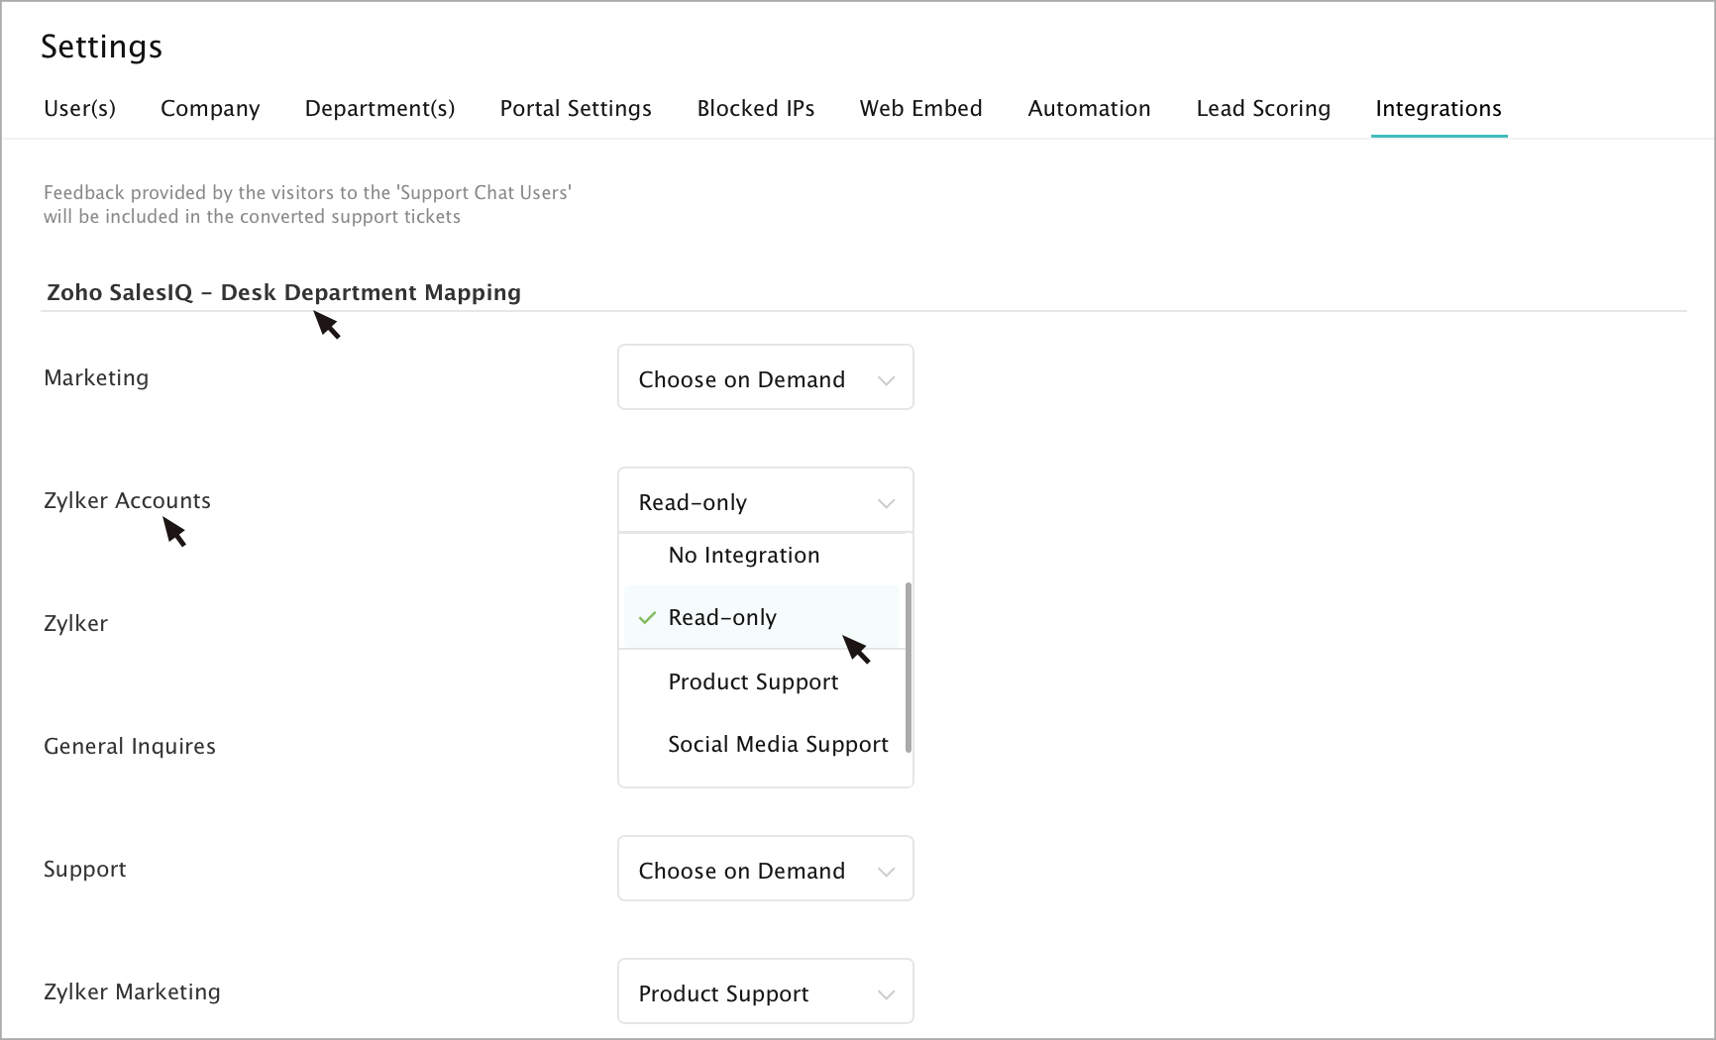
Task: Click the Zylker Accounts dropdown chevron
Action: [x=887, y=503]
